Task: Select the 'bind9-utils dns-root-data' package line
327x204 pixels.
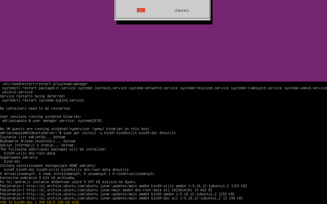Action: click(x=30, y=153)
